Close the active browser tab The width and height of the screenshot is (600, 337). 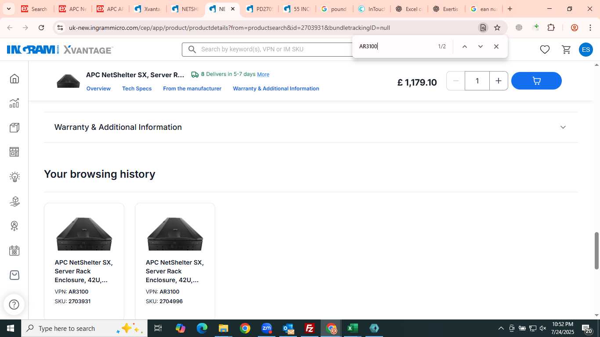click(233, 9)
